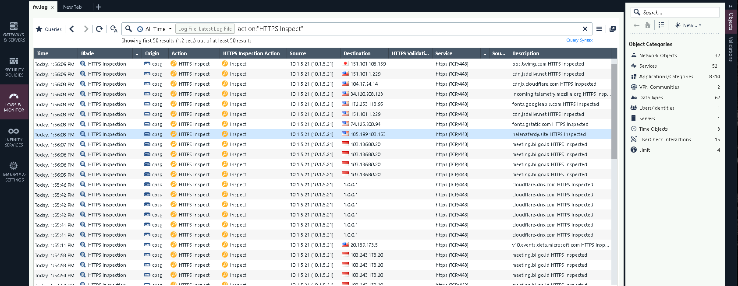Open the New... object dropdown
This screenshot has width=738, height=286.
point(688,25)
